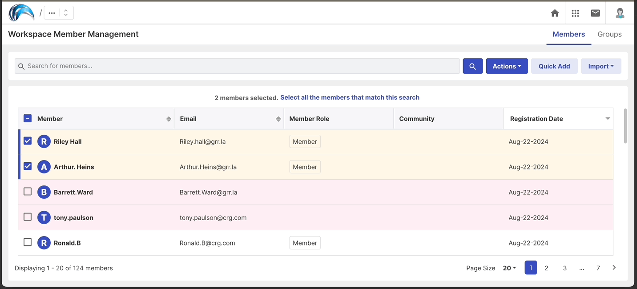Viewport: 637px width, 289px height.
Task: Select the Members tab
Action: 568,34
